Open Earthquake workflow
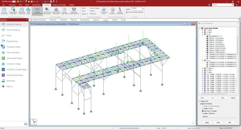Viewport: 241px width, 130px height. [x=11, y=81]
